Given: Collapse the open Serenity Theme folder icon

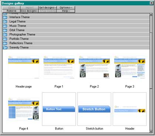Looking at the screenshot, I should point(5,47).
